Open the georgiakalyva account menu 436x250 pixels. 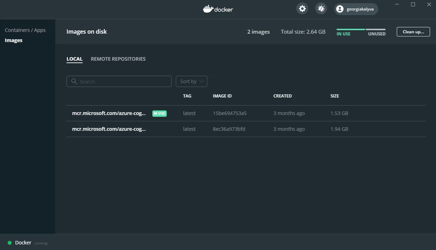pyautogui.click(x=356, y=9)
